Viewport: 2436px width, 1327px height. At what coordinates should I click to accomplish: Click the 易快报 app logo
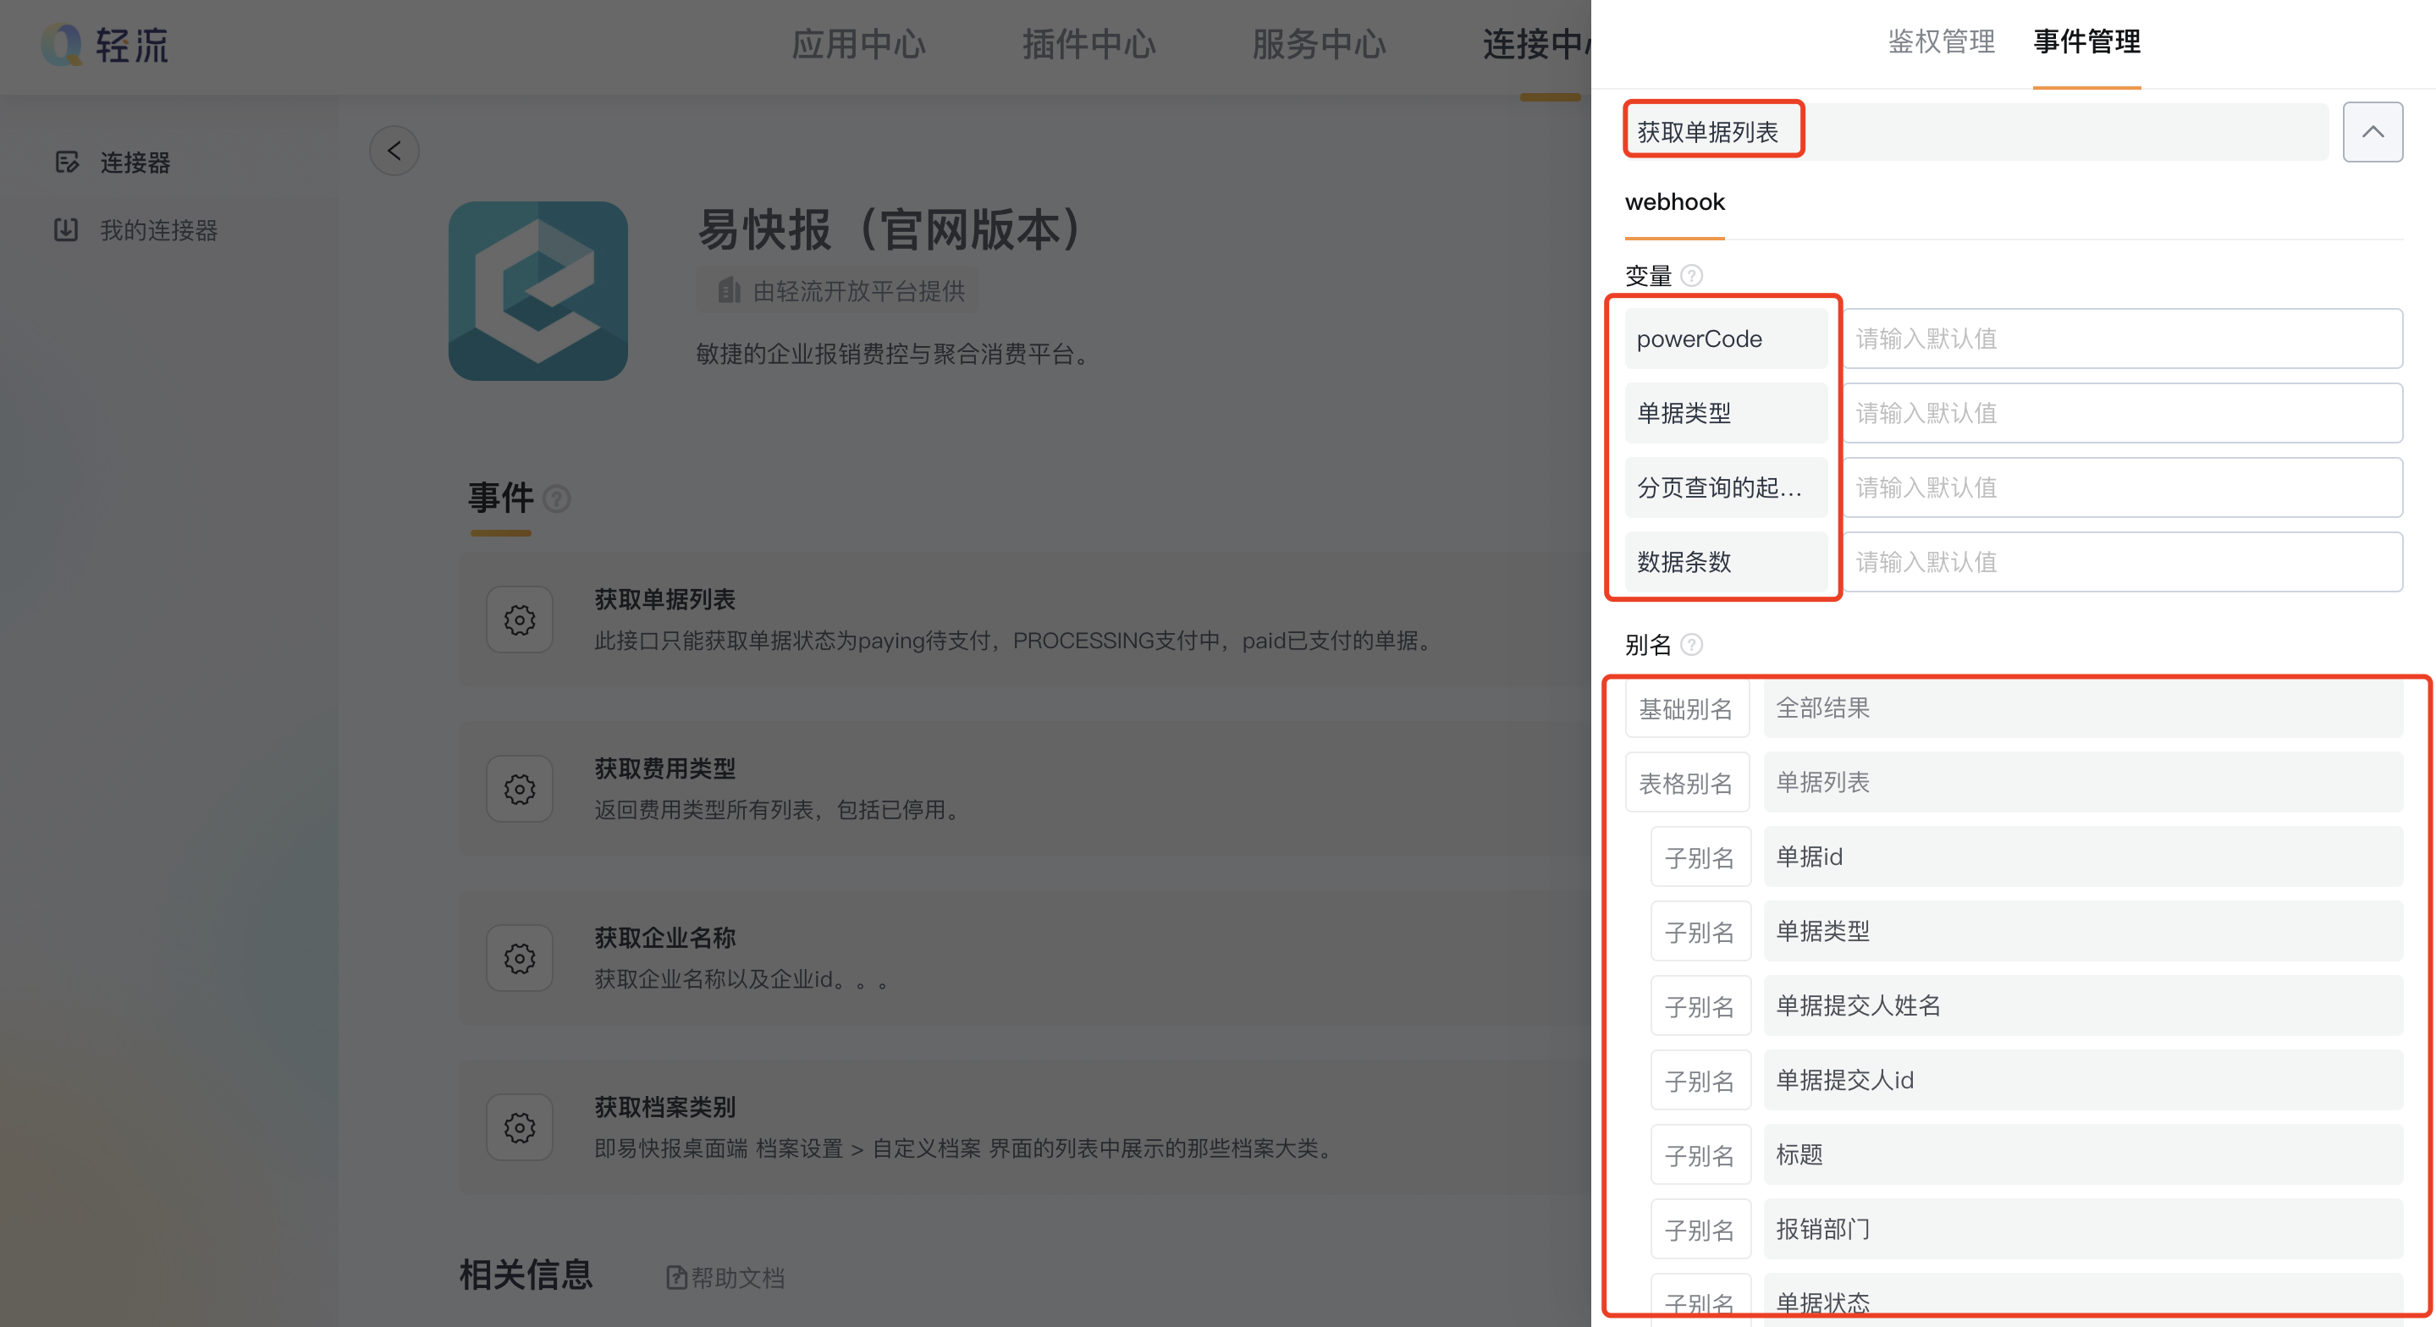point(538,291)
